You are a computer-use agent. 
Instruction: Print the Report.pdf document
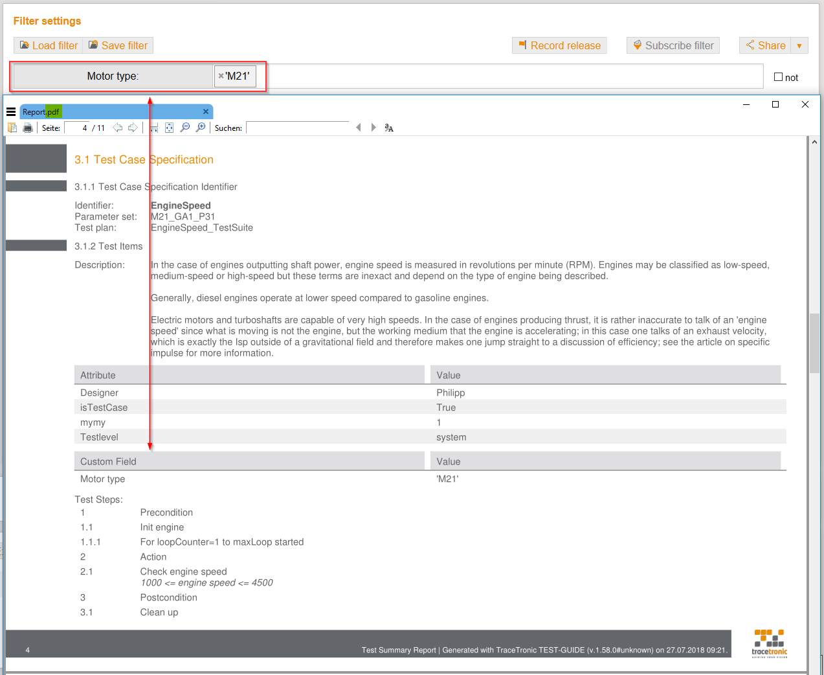[27, 128]
